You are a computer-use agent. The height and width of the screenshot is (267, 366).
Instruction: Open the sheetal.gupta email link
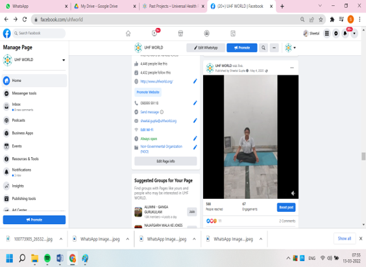pyautogui.click(x=158, y=121)
